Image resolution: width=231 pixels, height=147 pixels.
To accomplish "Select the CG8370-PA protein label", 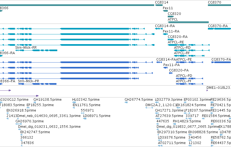I will (x=221, y=60).
